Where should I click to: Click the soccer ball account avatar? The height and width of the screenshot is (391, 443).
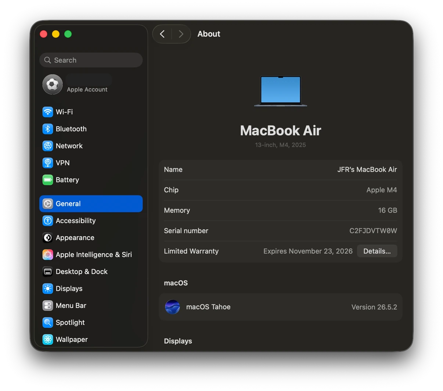(x=53, y=85)
